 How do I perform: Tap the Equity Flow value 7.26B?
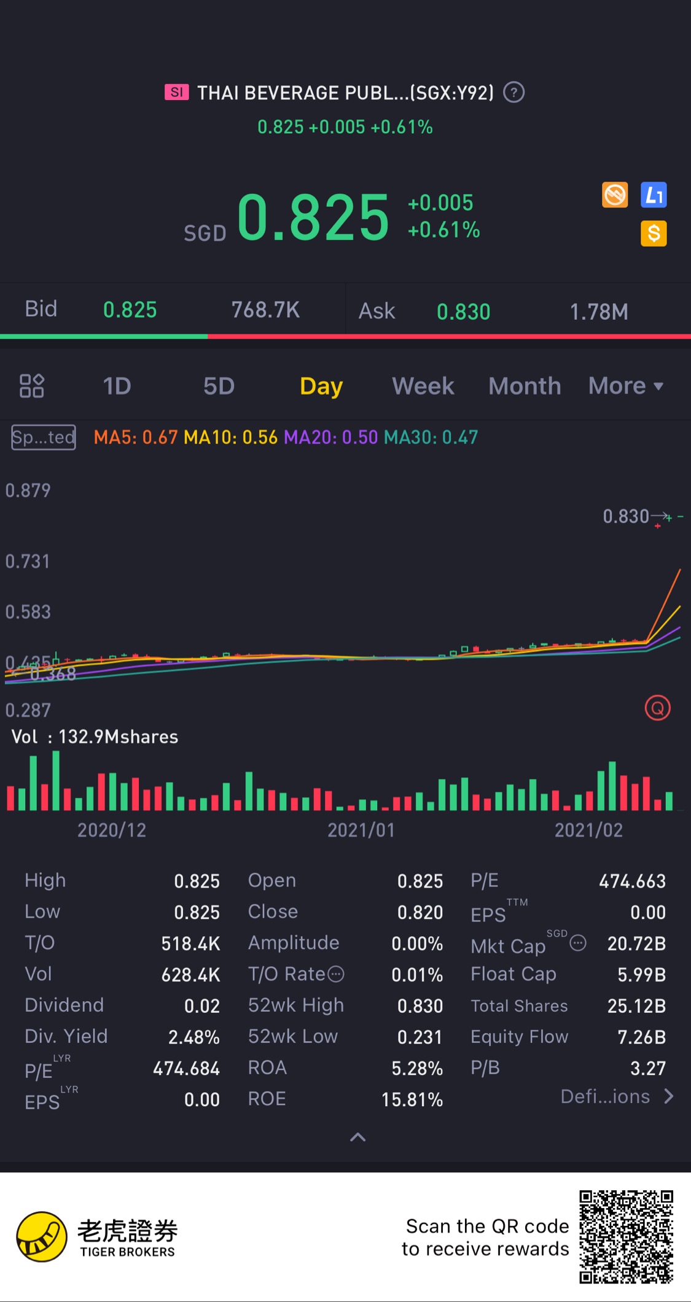pyautogui.click(x=642, y=1037)
